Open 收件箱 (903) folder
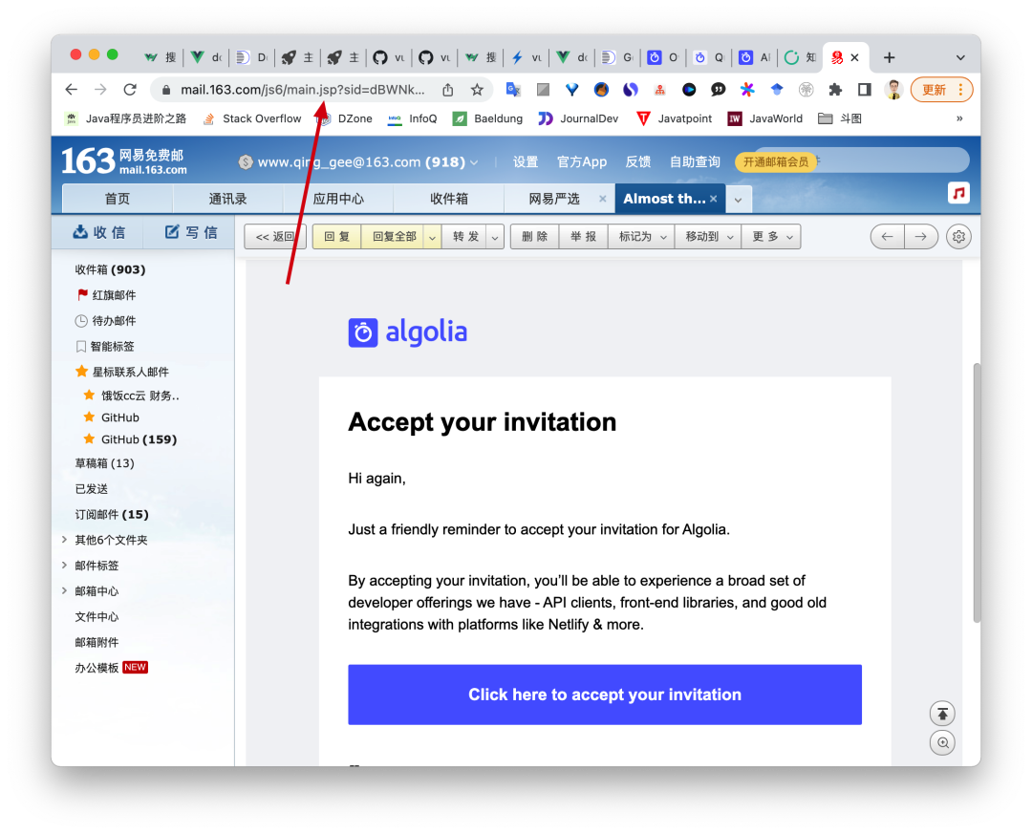The width and height of the screenshot is (1032, 834). click(110, 269)
